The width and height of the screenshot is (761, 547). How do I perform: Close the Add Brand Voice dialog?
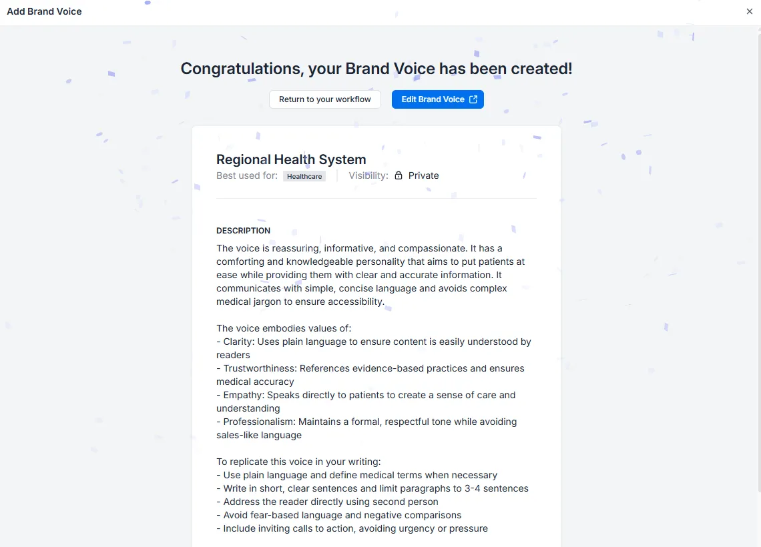(x=749, y=11)
